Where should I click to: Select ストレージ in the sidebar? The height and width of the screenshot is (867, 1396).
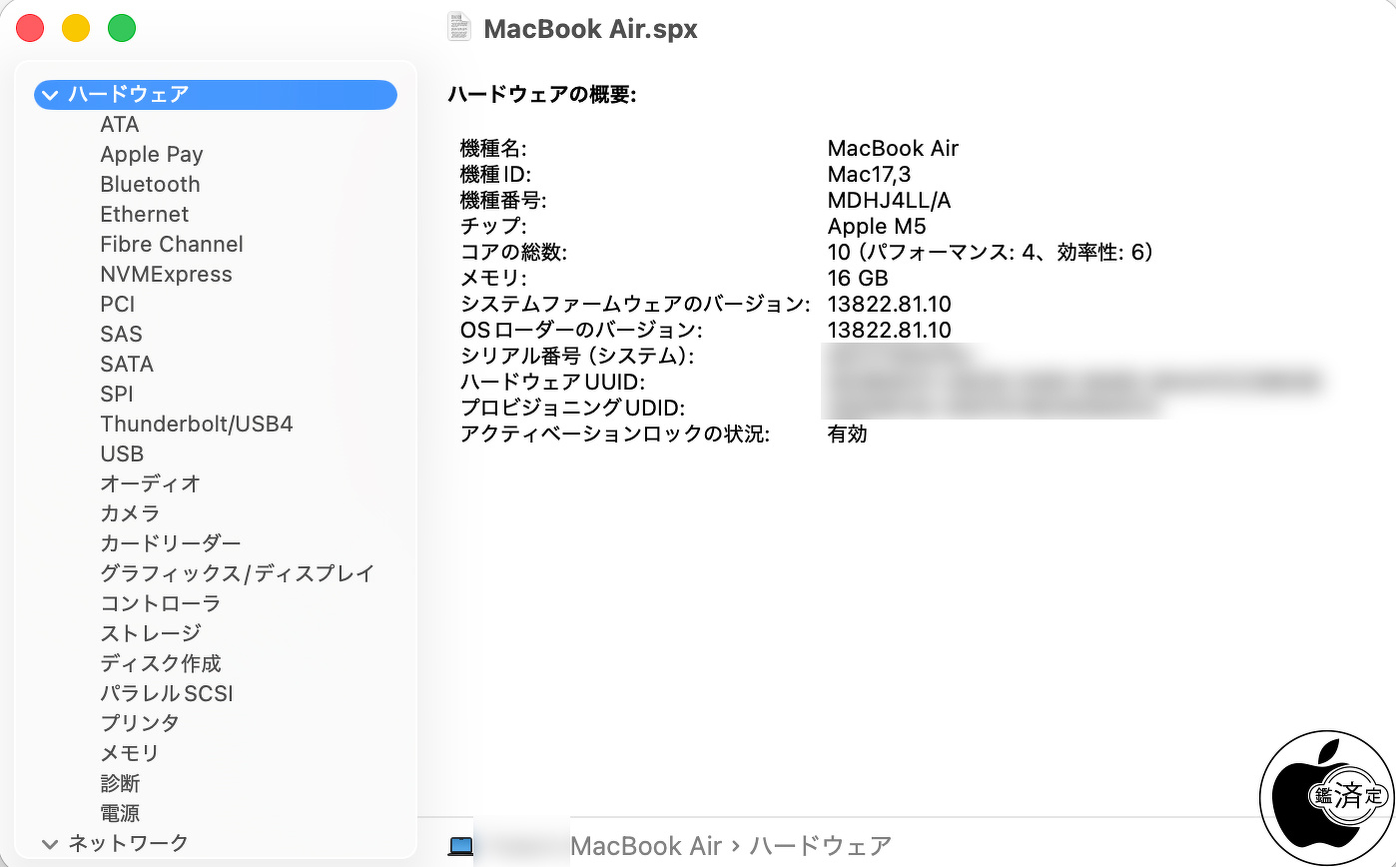(x=150, y=633)
